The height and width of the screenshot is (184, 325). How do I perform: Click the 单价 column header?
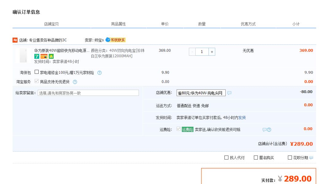click(x=165, y=24)
